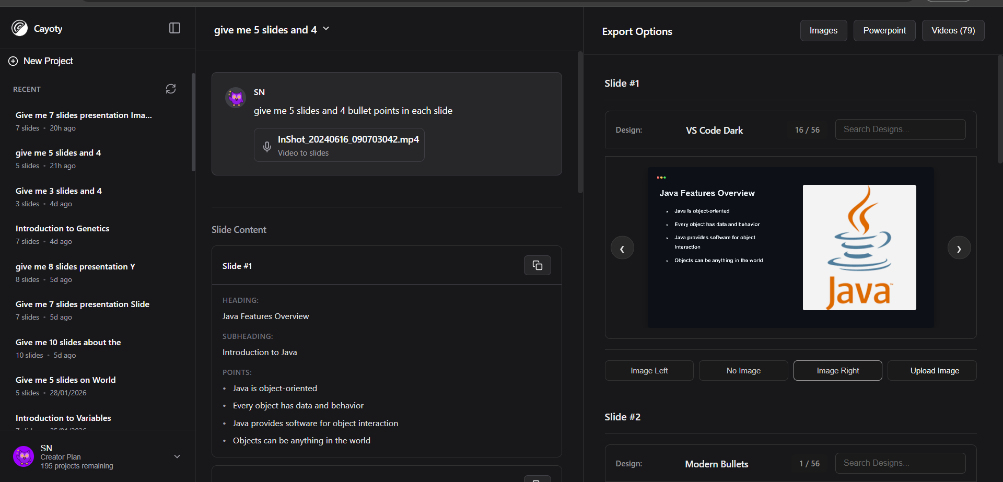Screen dimensions: 1003x482
Task: Open 'Give me 7 slides presentation Slide' project
Action: click(83, 310)
